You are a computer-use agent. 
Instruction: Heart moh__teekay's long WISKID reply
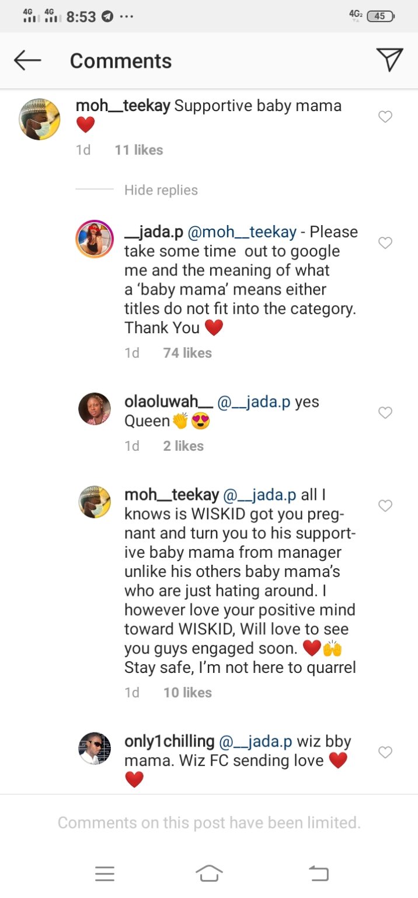click(385, 506)
